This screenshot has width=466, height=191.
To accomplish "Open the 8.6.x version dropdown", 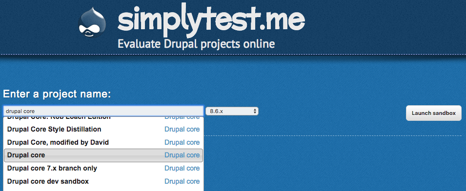I will coord(232,111).
